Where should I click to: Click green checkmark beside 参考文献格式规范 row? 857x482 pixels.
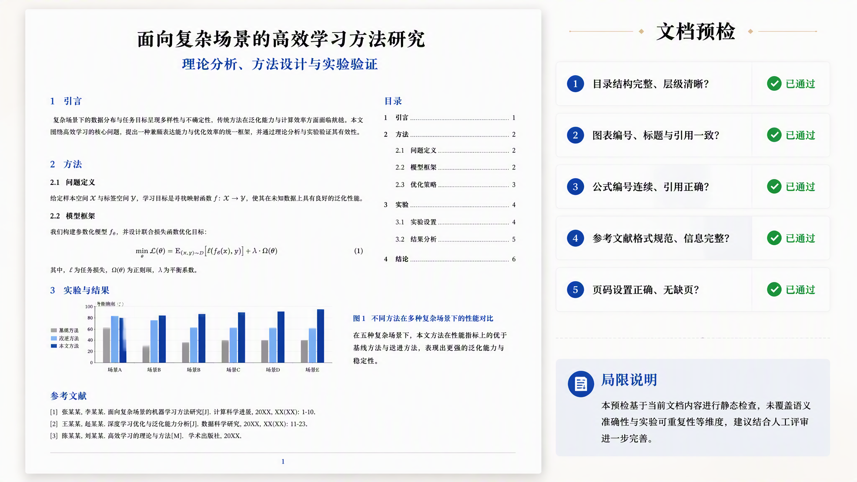774,238
